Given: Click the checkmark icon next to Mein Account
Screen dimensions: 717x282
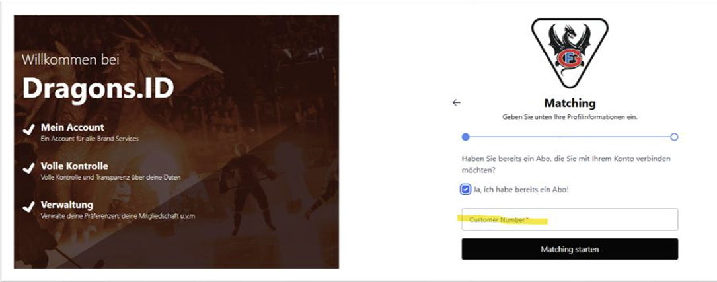Looking at the screenshot, I should point(29,130).
